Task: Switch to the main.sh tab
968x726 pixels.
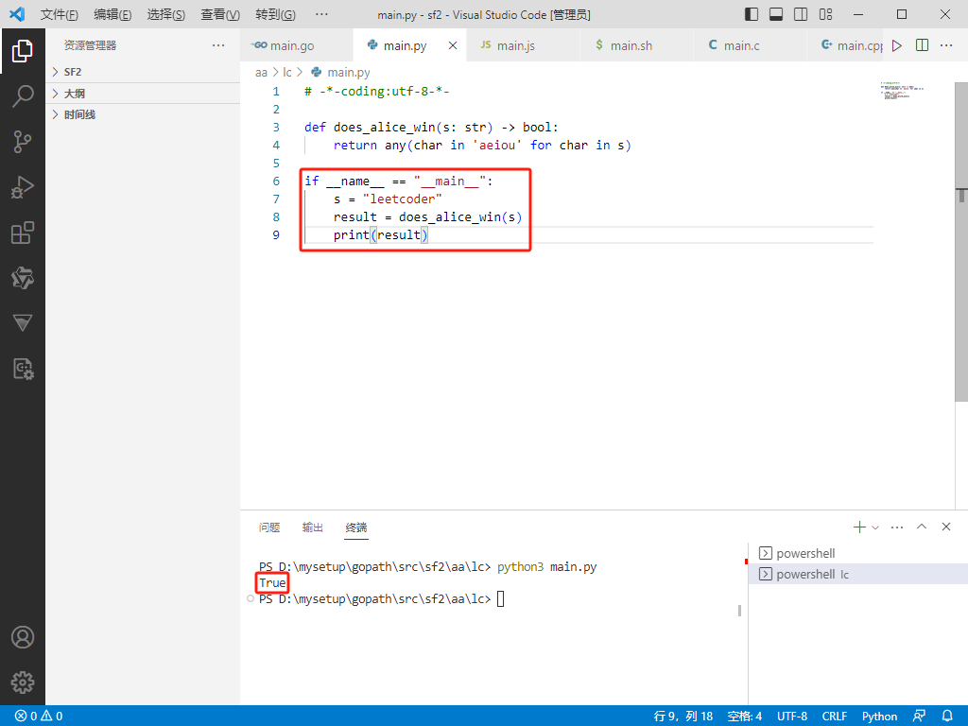Action: point(636,45)
